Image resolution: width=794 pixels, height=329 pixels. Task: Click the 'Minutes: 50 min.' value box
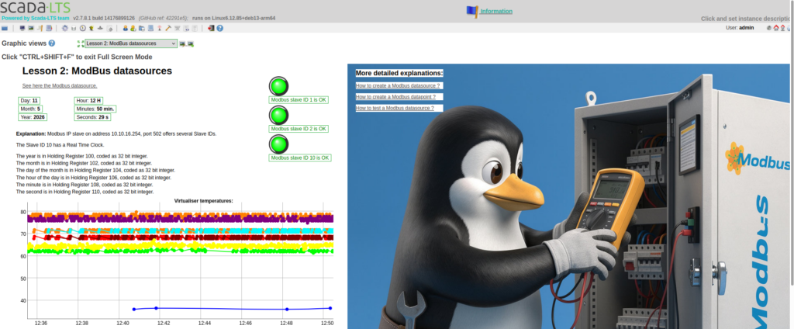coord(95,109)
